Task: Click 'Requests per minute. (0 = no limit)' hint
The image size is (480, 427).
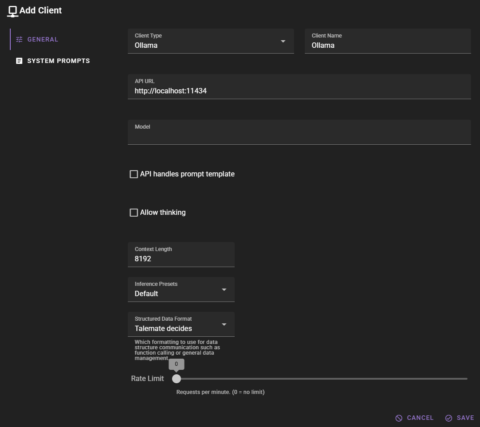Action: [x=220, y=392]
